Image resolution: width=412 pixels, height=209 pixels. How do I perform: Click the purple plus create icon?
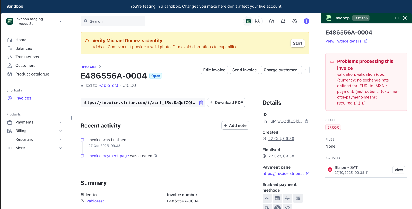pos(306,21)
